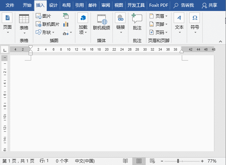Insert a chart from ribbon
Image resolution: width=226 pixels, height=165 pixels.
click(x=66, y=24)
